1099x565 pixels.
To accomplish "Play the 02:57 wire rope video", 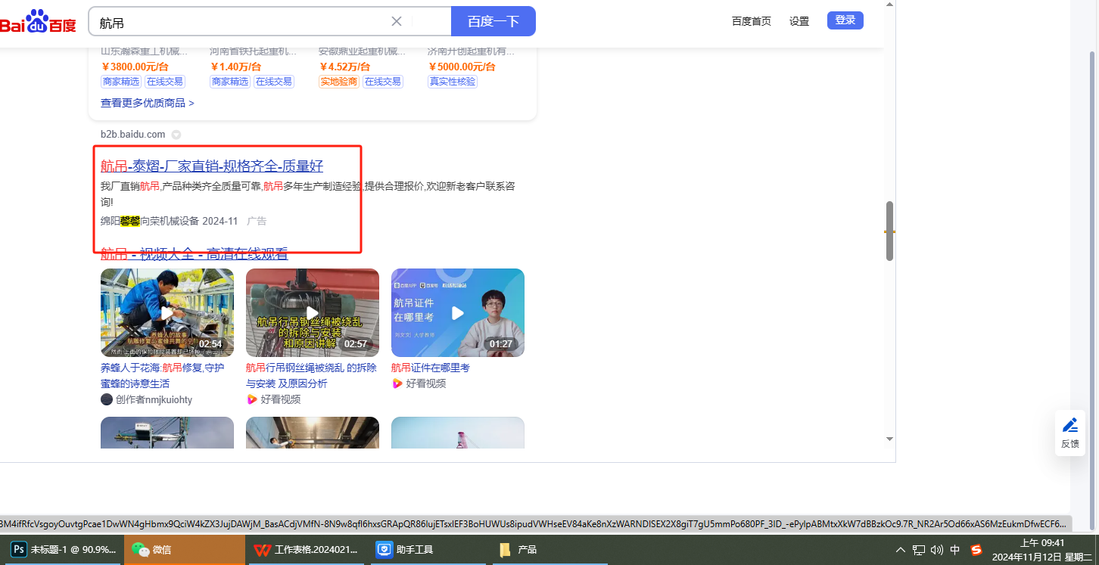I will [x=313, y=312].
